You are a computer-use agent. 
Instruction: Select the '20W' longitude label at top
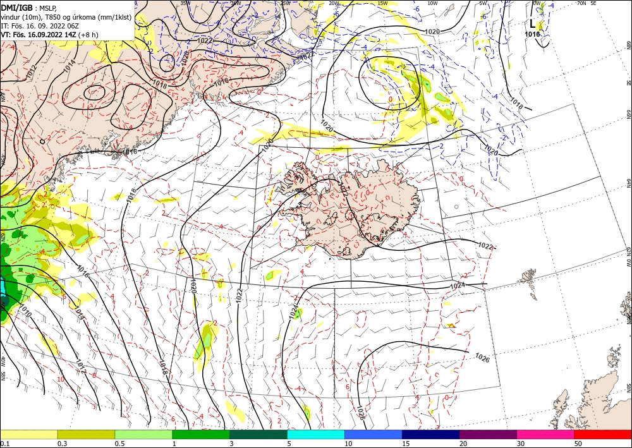point(334,3)
